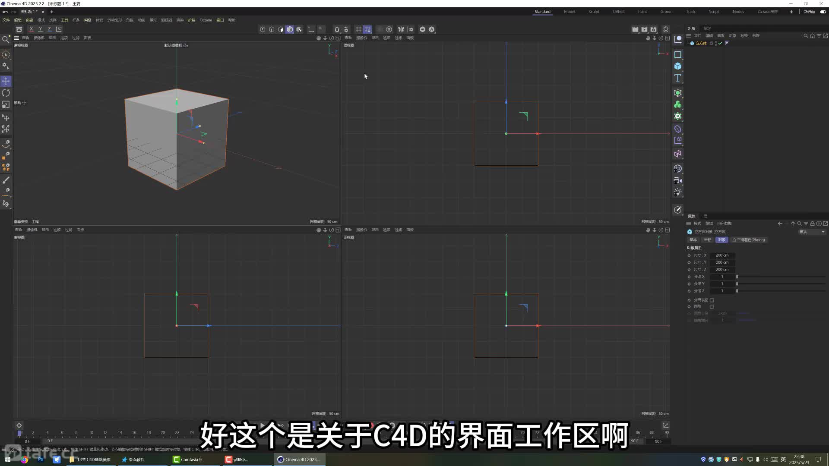The image size is (829, 466).
Task: Click the Octane render icon in top toolbar
Action: 422,29
